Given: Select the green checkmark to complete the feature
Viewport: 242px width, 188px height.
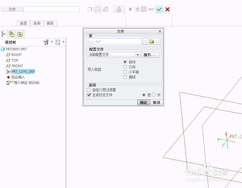Looking at the screenshot, I should (159, 9).
